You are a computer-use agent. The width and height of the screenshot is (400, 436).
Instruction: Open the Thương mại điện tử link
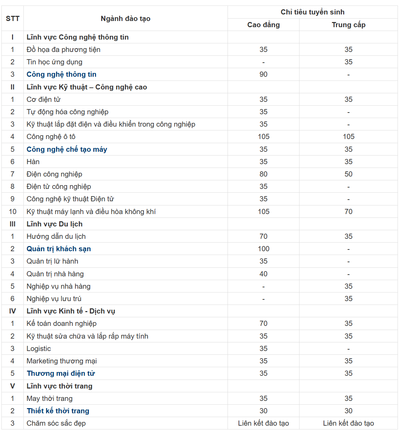(61, 373)
